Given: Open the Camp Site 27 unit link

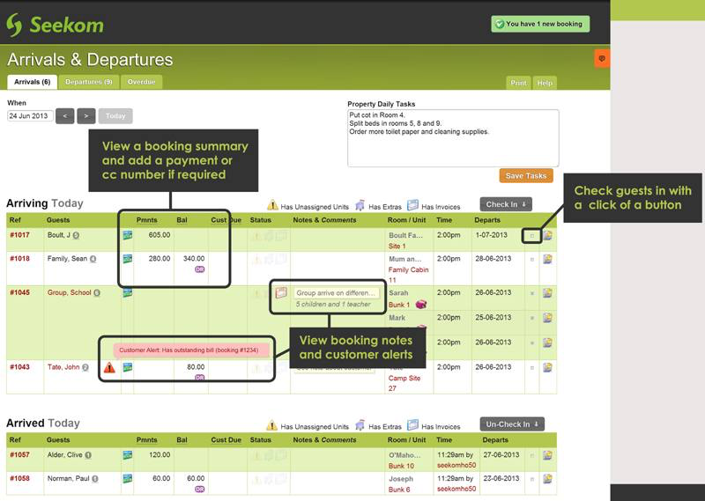Looking at the screenshot, I should 404,383.
